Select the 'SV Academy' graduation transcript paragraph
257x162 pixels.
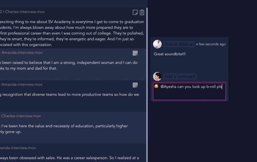point(69,33)
